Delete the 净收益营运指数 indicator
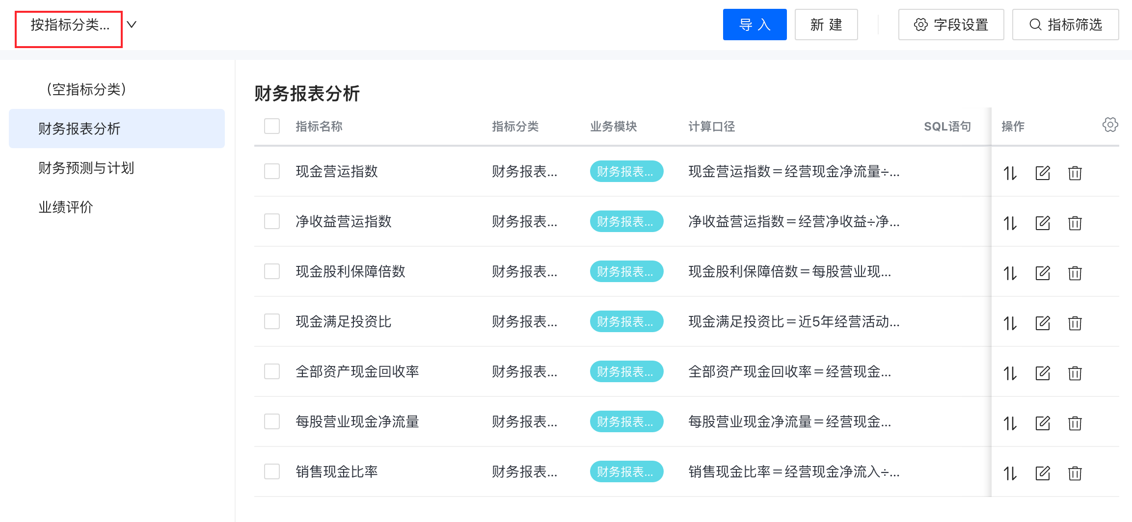Image resolution: width=1132 pixels, height=522 pixels. tap(1075, 223)
